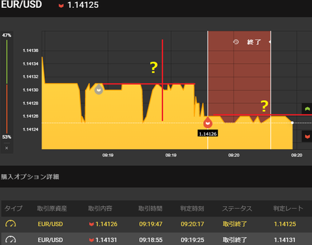
Task: Click the 取引原資産 column header
Action: tap(52, 209)
